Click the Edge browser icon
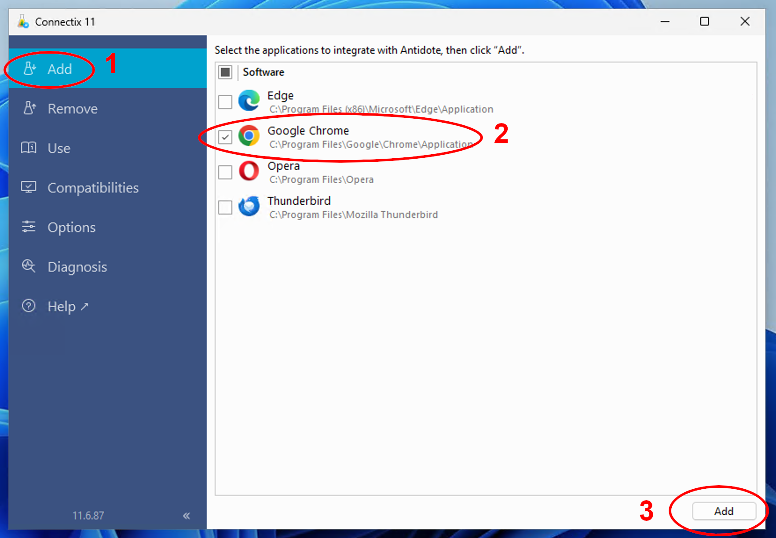776x538 pixels. (x=249, y=101)
